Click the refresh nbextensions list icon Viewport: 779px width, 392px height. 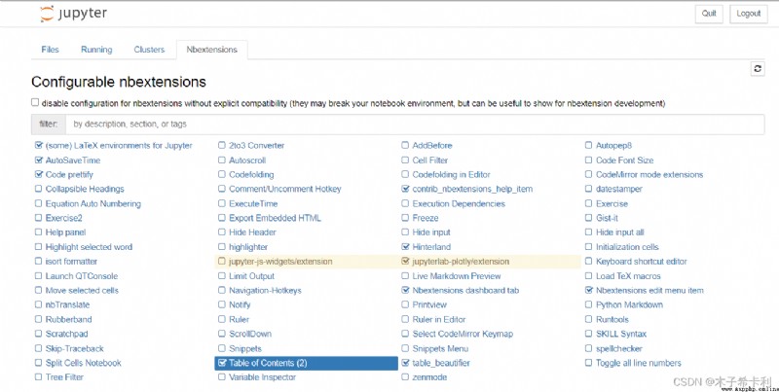click(x=758, y=69)
